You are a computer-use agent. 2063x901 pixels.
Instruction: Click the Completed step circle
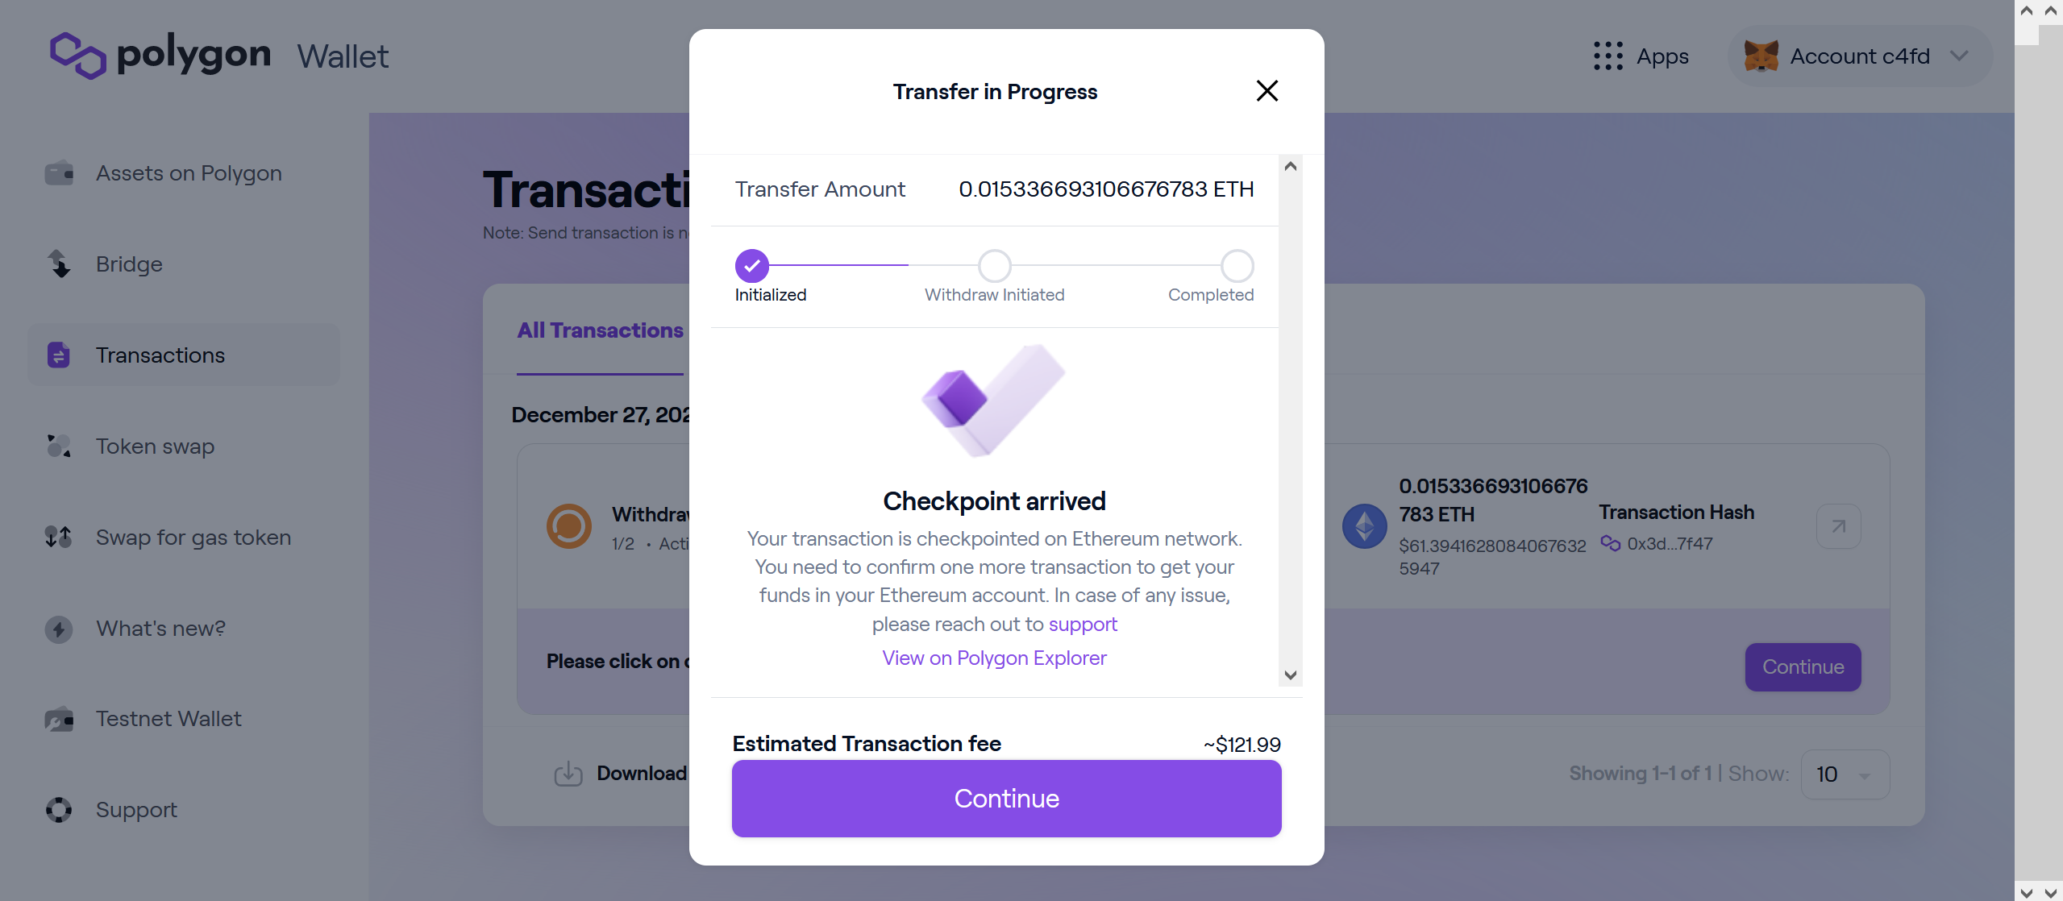[x=1237, y=265]
